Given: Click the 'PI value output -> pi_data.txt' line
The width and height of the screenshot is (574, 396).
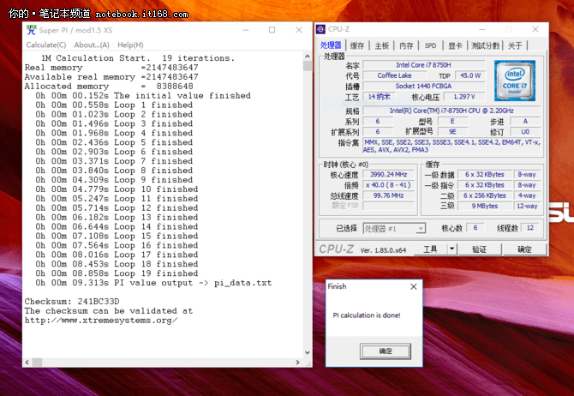Looking at the screenshot, I should point(153,283).
